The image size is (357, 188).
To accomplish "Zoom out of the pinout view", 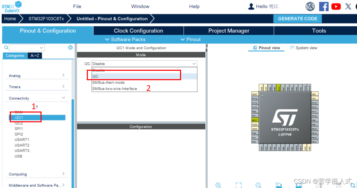I will coord(258,185).
